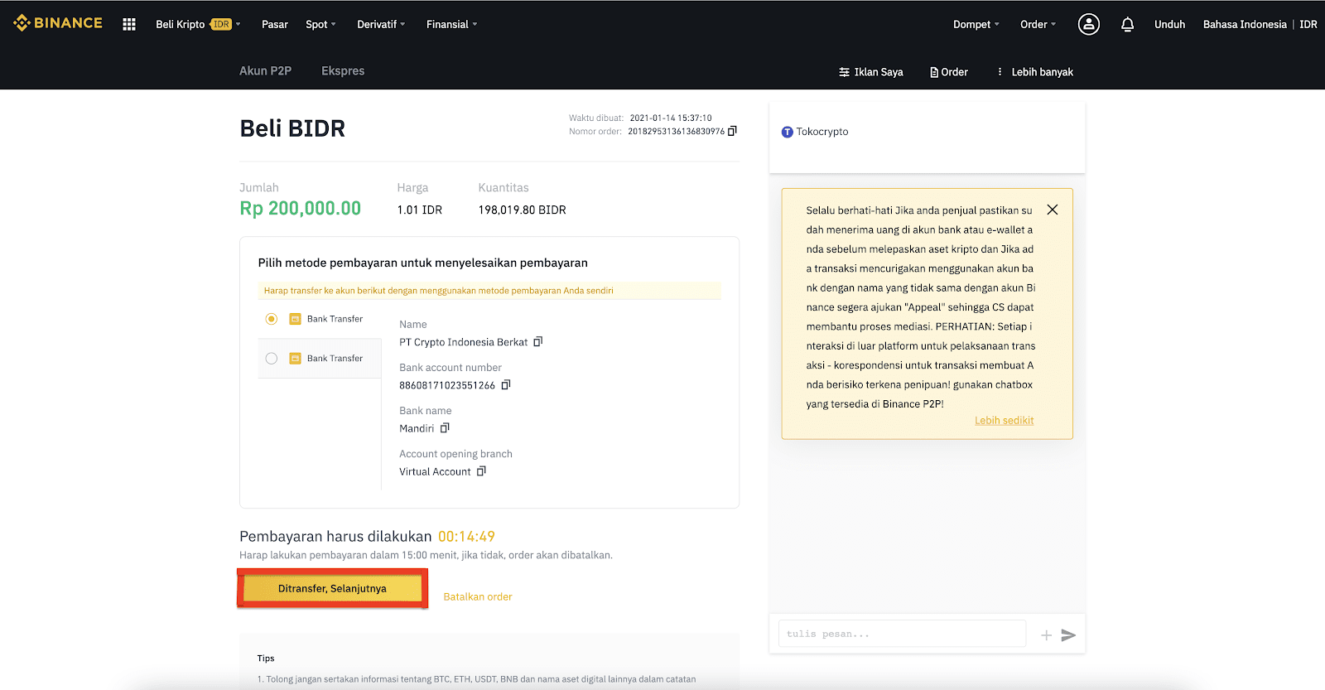Switch to the Ekspres tab

343,70
